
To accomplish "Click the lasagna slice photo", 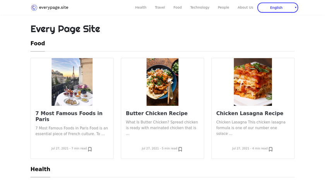I will click(253, 82).
